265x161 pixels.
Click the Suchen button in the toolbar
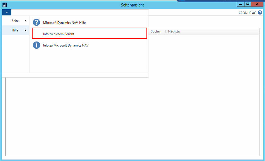[156, 31]
